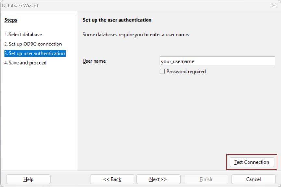
Task: Click the Steps heading in sidebar
Action: [11, 20]
